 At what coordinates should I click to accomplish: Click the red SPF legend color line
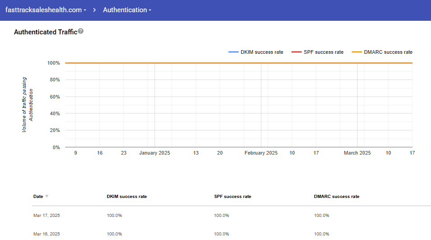pos(296,52)
